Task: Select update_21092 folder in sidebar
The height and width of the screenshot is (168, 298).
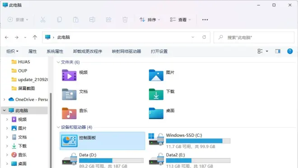Action: tap(29, 80)
